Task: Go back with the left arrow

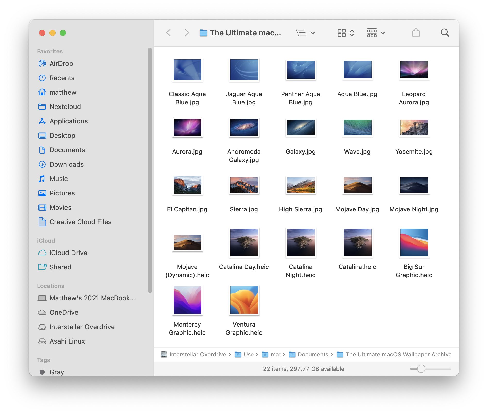Action: pyautogui.click(x=169, y=33)
